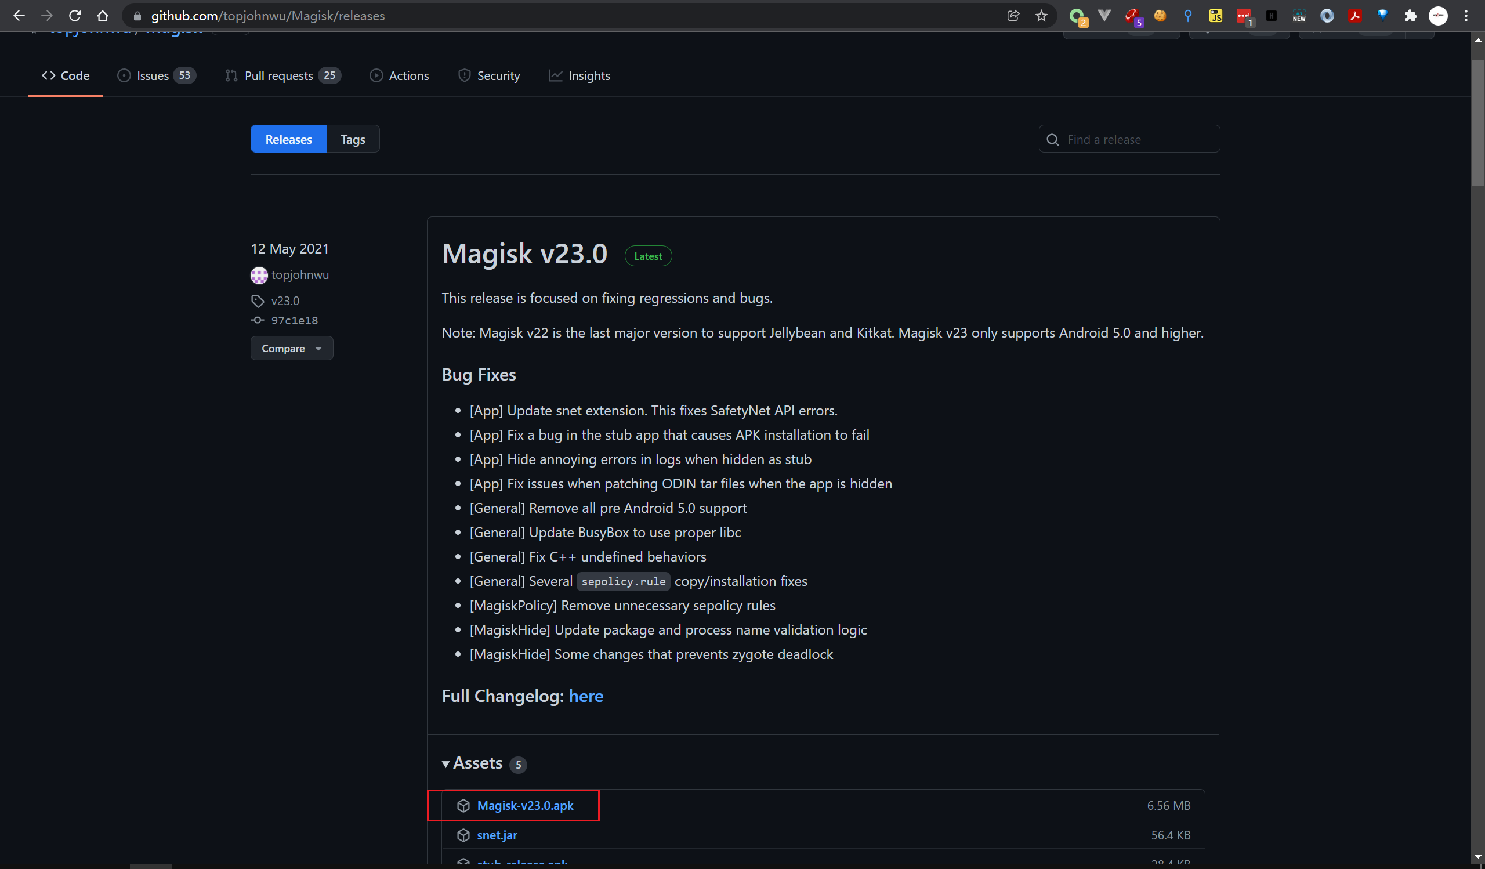
Task: Click the package icon beside snet.jar
Action: [x=463, y=835]
